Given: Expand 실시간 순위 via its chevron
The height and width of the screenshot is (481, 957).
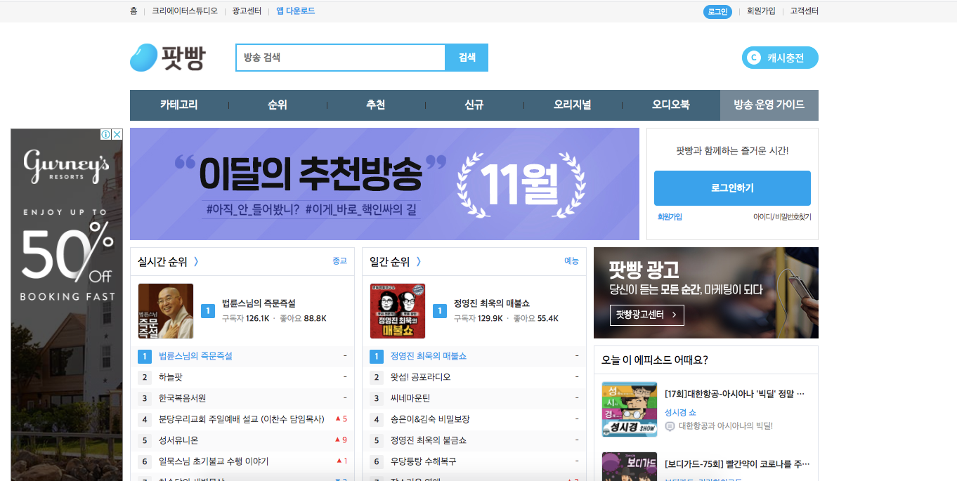Looking at the screenshot, I should pyautogui.click(x=196, y=261).
